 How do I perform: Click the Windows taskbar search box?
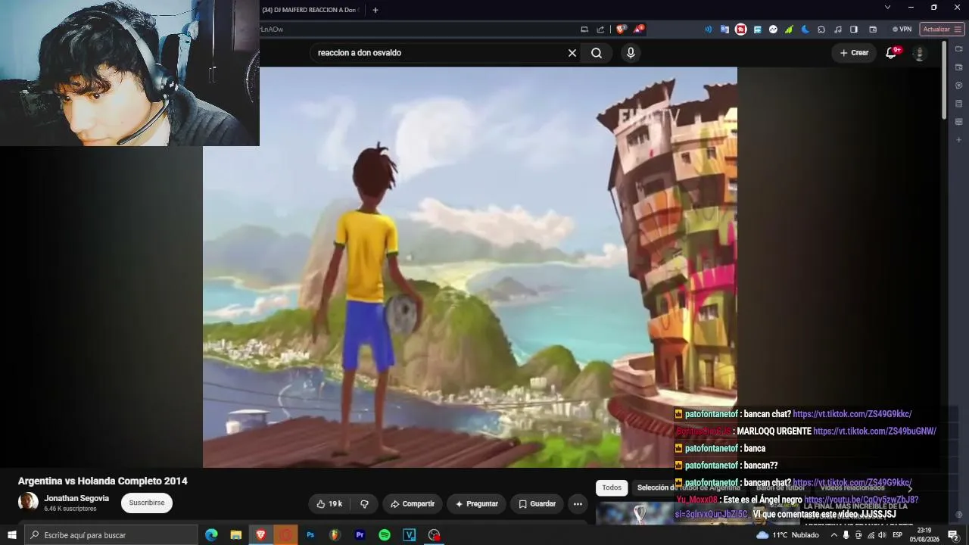pos(111,535)
